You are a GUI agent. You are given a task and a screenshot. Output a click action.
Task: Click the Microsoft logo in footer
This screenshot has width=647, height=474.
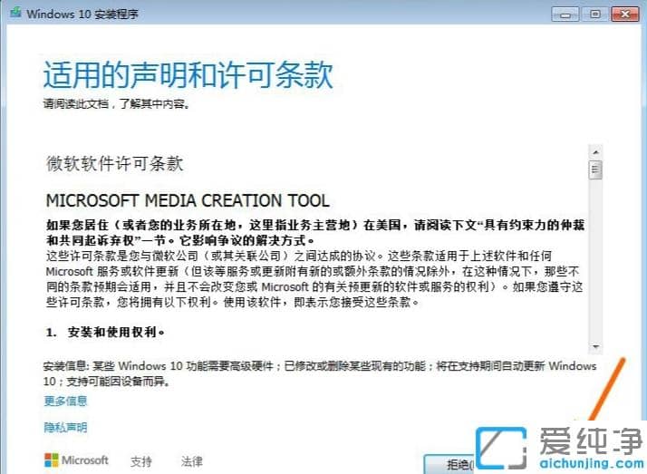pyautogui.click(x=76, y=460)
